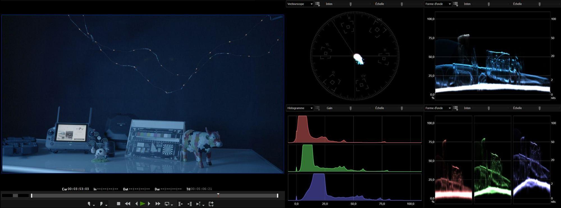Viewport: 561px width, 208px height.
Task: Click the green Play button
Action: click(143, 204)
